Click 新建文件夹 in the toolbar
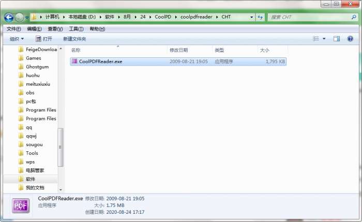 (x=74, y=39)
